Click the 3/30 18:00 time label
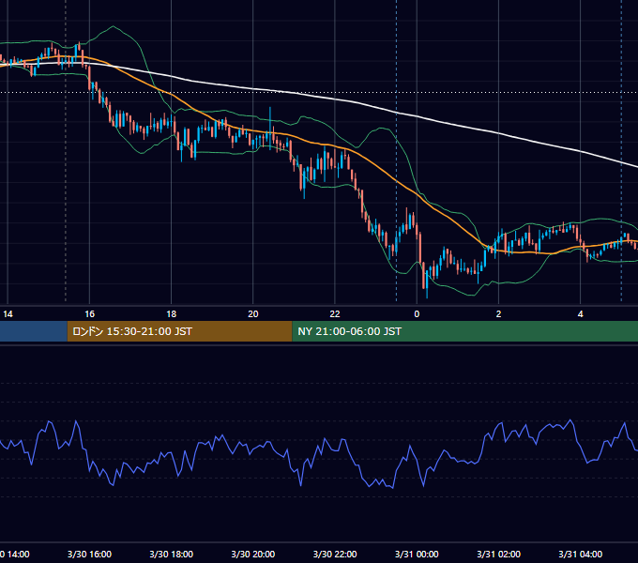Viewport: 638px width, 563px height. pyautogui.click(x=172, y=554)
